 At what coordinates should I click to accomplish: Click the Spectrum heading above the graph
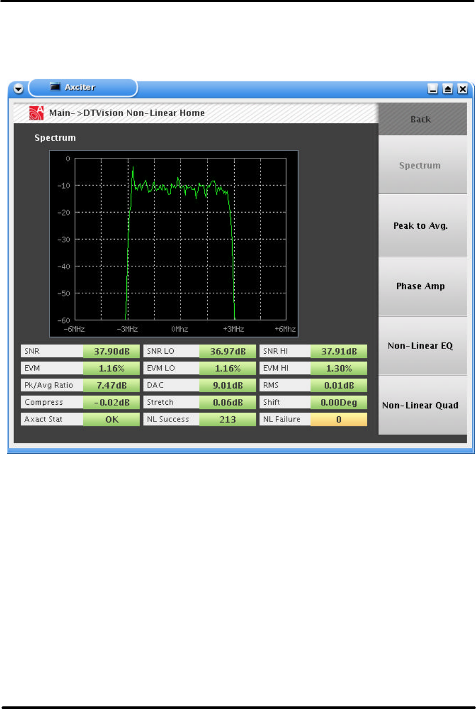[55, 138]
